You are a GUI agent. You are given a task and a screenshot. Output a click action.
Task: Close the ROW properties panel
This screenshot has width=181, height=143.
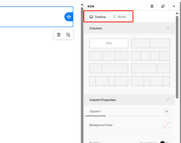coord(174,6)
